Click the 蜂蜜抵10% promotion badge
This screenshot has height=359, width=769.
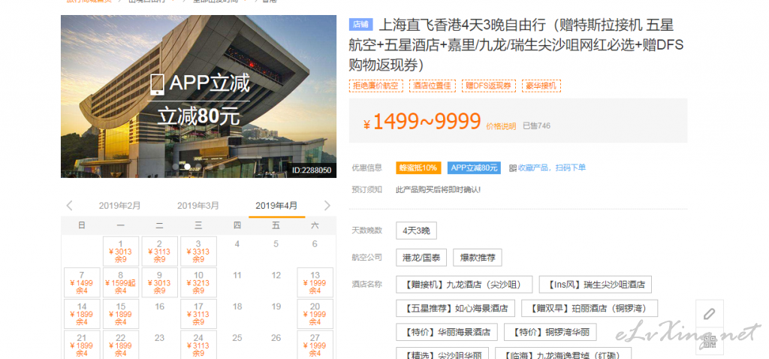[x=418, y=167]
